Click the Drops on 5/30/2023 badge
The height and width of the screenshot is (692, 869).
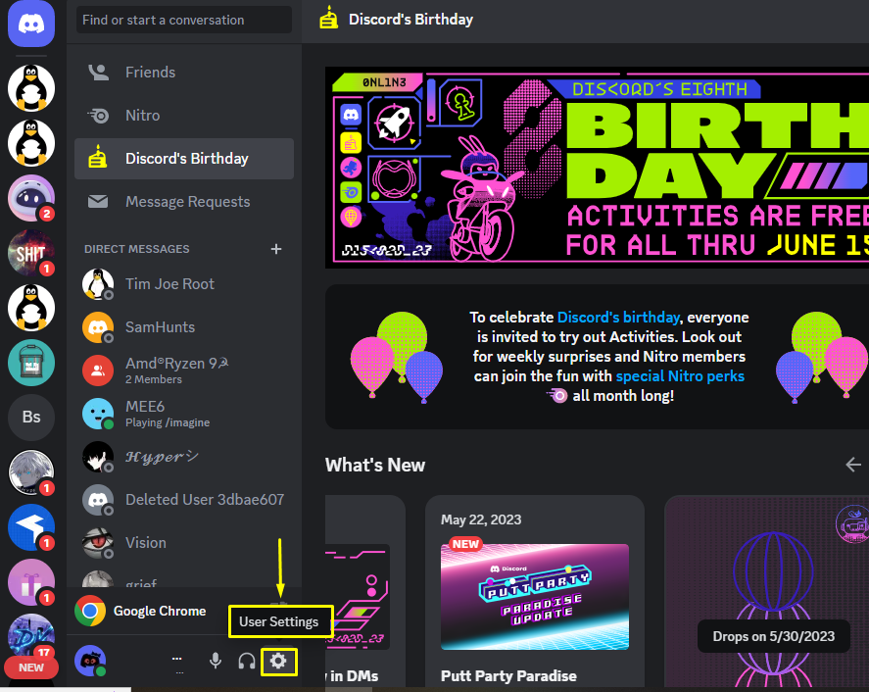coord(774,636)
